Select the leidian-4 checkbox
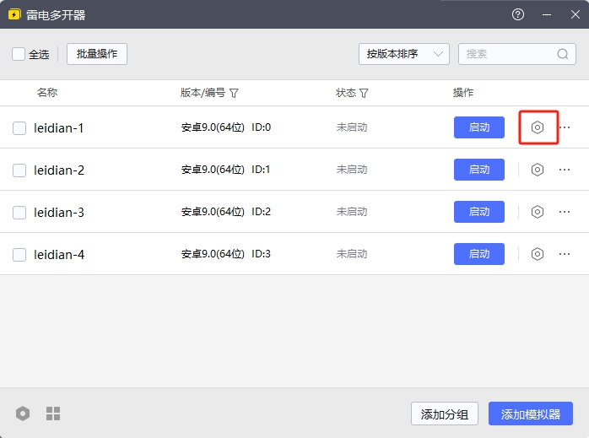Screen dimensions: 589x438 click(19, 255)
